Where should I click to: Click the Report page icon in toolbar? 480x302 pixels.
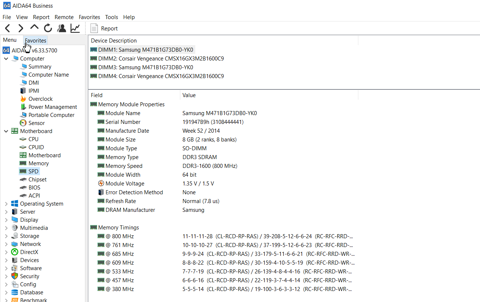point(94,28)
